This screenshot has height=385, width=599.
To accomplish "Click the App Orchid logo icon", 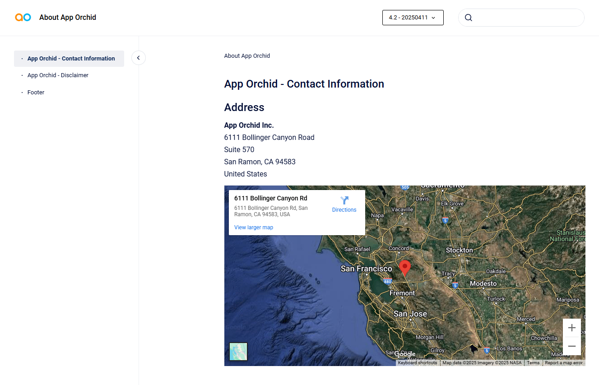I will pyautogui.click(x=23, y=18).
